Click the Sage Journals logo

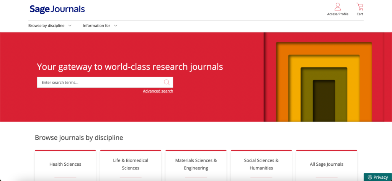[57, 9]
